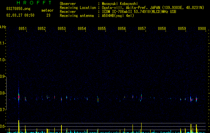Click the 0853 time marker
This screenshot has height=133, width=210.
(x=62, y=28)
